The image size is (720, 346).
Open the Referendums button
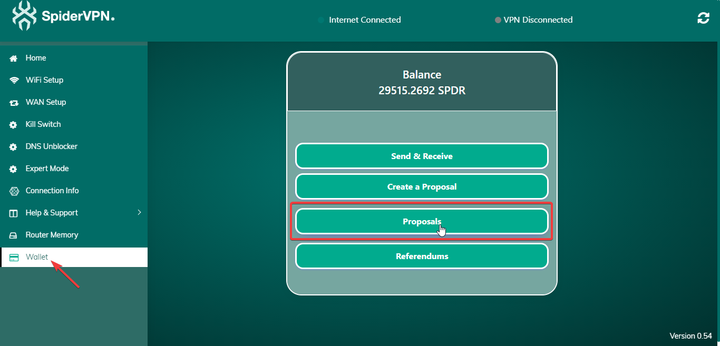pos(422,256)
